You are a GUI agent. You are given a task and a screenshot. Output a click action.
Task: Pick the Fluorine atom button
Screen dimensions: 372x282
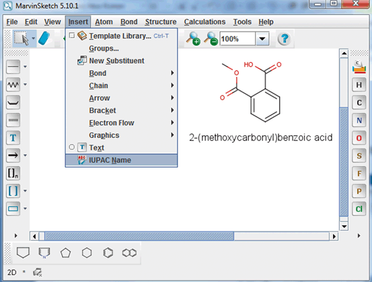tap(359, 174)
